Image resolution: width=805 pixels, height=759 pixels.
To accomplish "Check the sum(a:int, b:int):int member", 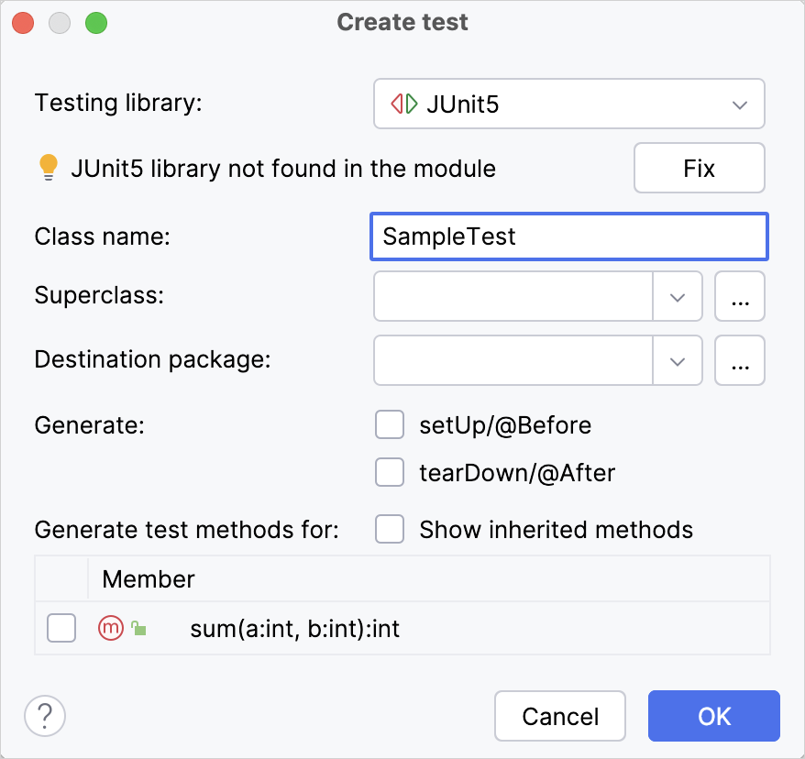I will 61,627.
